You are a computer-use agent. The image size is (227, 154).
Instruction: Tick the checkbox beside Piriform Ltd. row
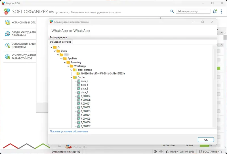point(60,145)
